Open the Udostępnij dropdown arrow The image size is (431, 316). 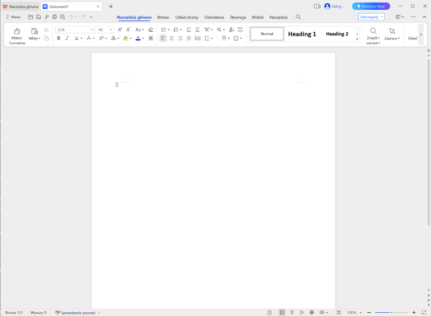coord(381,17)
